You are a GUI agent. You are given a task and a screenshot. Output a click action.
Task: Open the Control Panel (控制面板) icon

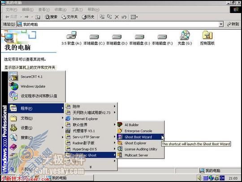[207, 35]
